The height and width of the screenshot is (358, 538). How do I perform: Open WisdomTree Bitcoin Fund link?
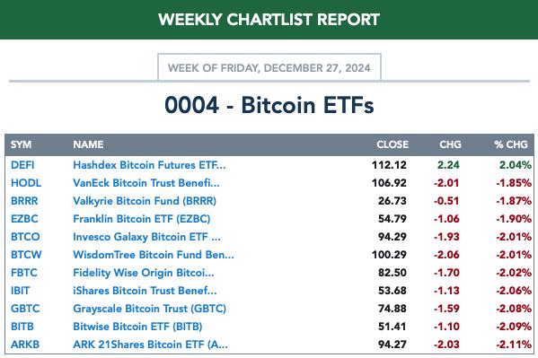154,255
